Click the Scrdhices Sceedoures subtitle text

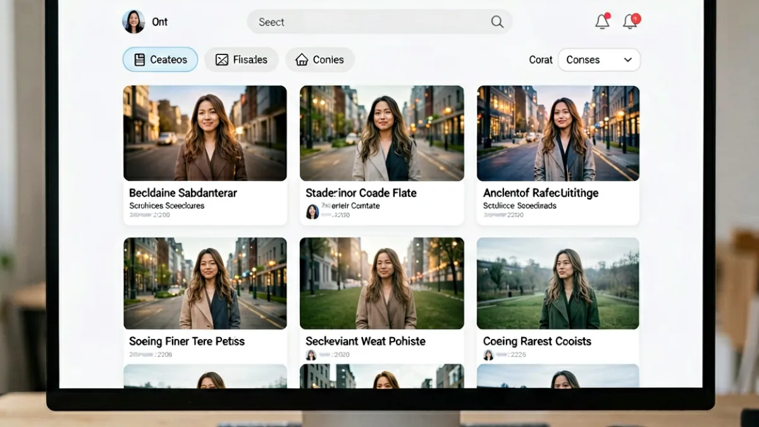167,206
